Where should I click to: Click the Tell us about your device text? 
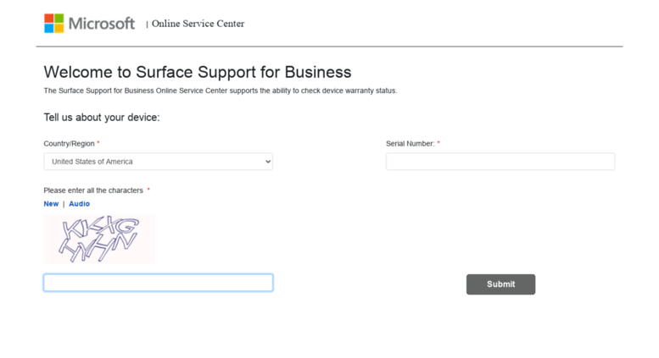point(102,118)
